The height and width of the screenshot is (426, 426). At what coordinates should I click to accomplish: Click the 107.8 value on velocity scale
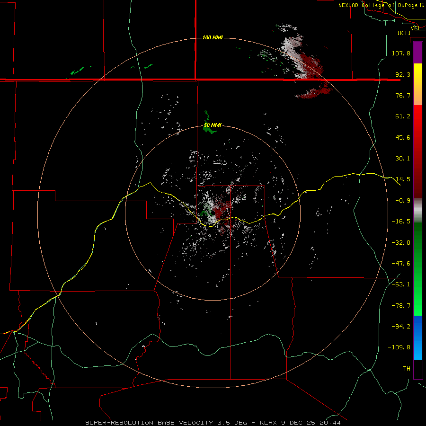click(401, 53)
